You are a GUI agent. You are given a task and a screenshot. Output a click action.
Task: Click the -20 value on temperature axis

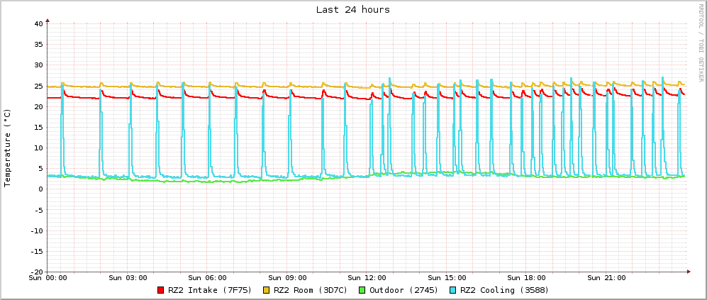coord(35,272)
